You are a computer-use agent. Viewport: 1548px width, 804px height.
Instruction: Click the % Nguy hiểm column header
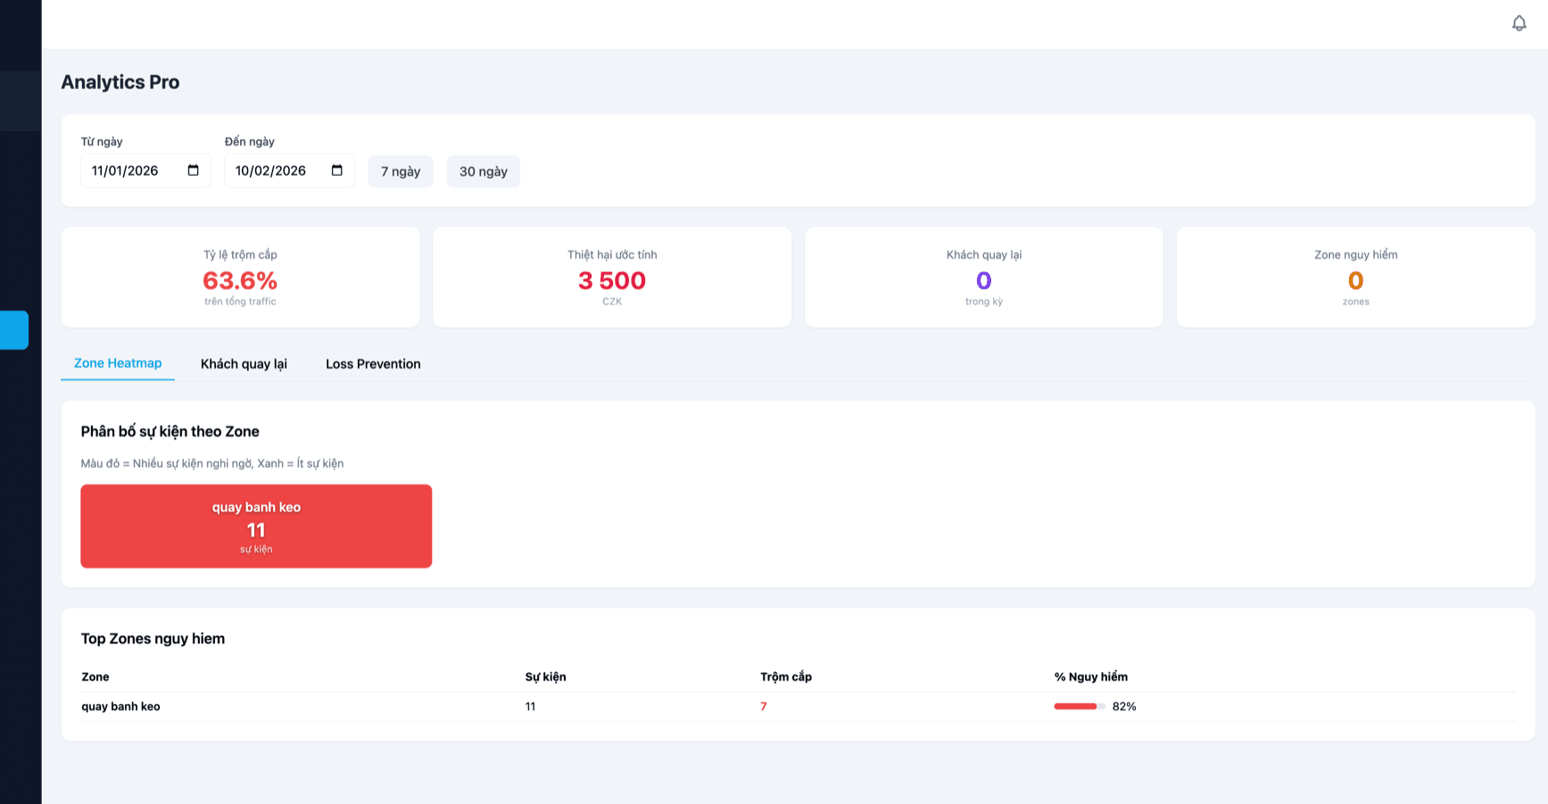pyautogui.click(x=1090, y=676)
